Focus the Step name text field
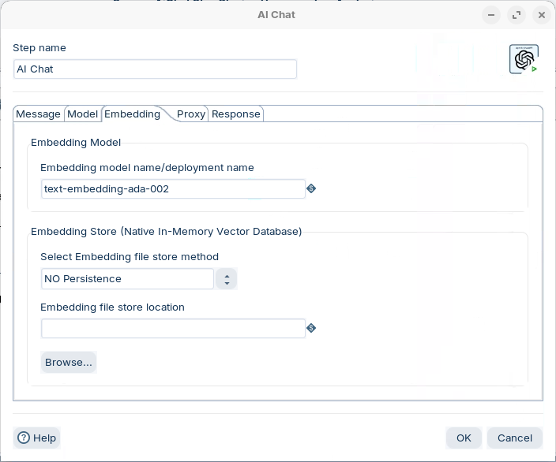This screenshot has width=556, height=462. coord(155,69)
